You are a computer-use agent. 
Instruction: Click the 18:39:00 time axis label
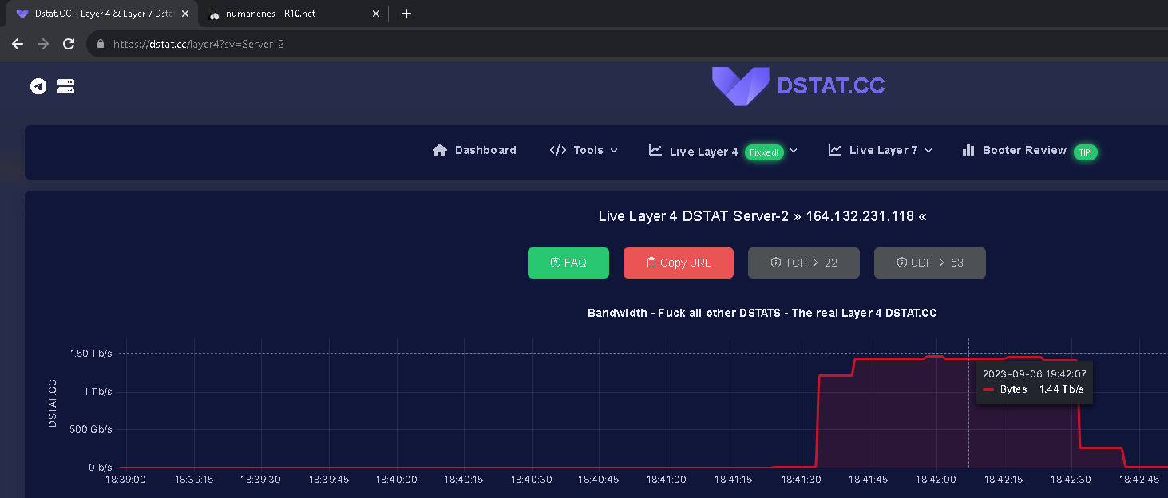126,480
